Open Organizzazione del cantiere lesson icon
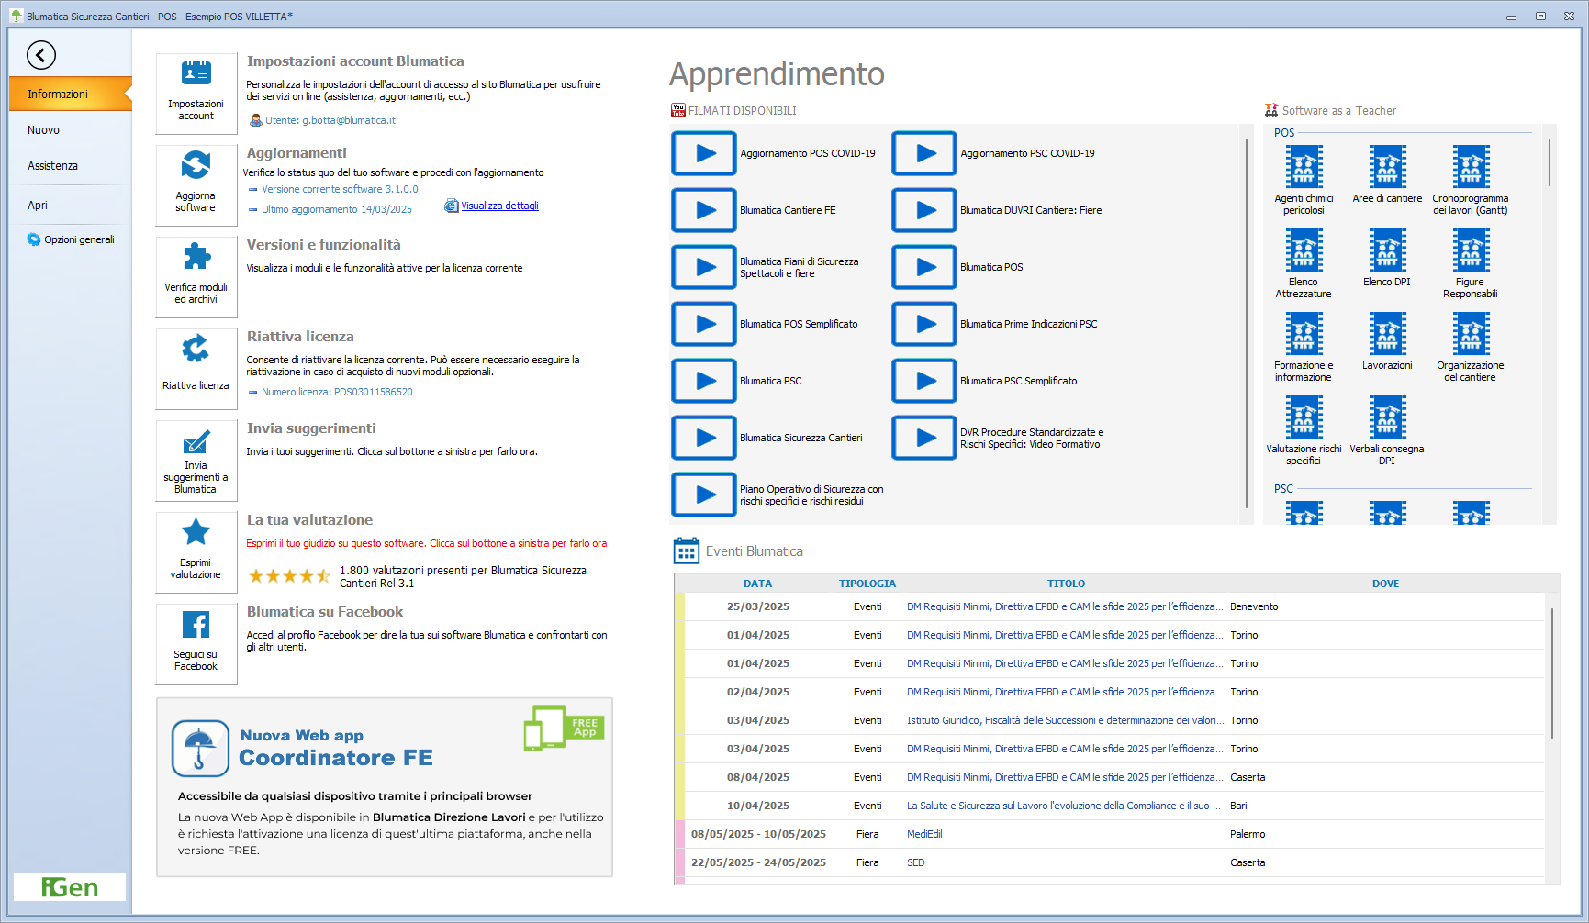Viewport: 1589px width, 923px height. pos(1471,334)
